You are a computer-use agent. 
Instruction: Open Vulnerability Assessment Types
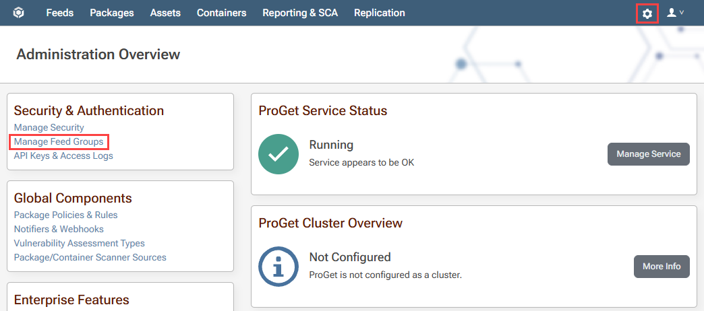point(80,243)
